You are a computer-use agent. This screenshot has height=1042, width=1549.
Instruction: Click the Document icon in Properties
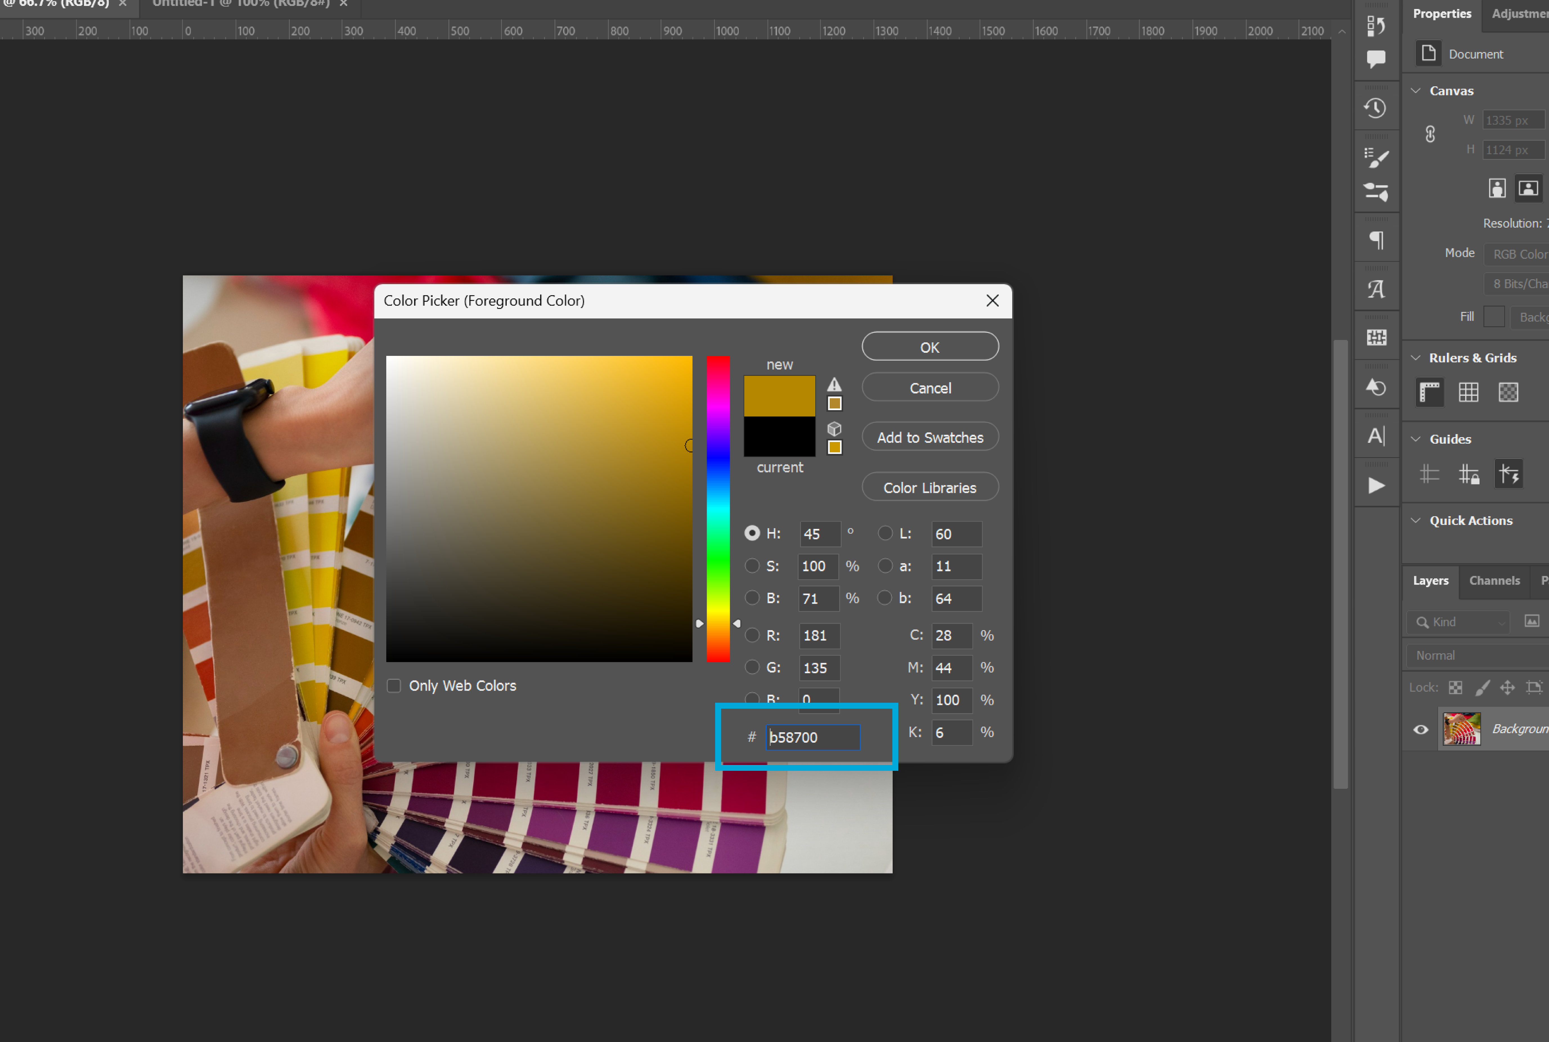[x=1428, y=53]
